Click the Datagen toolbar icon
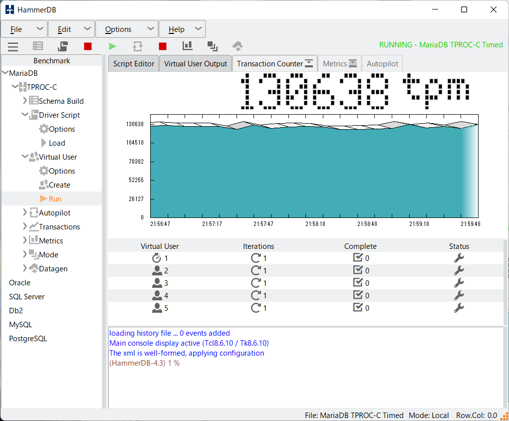Screen dimensions: 509x421 tap(238, 46)
